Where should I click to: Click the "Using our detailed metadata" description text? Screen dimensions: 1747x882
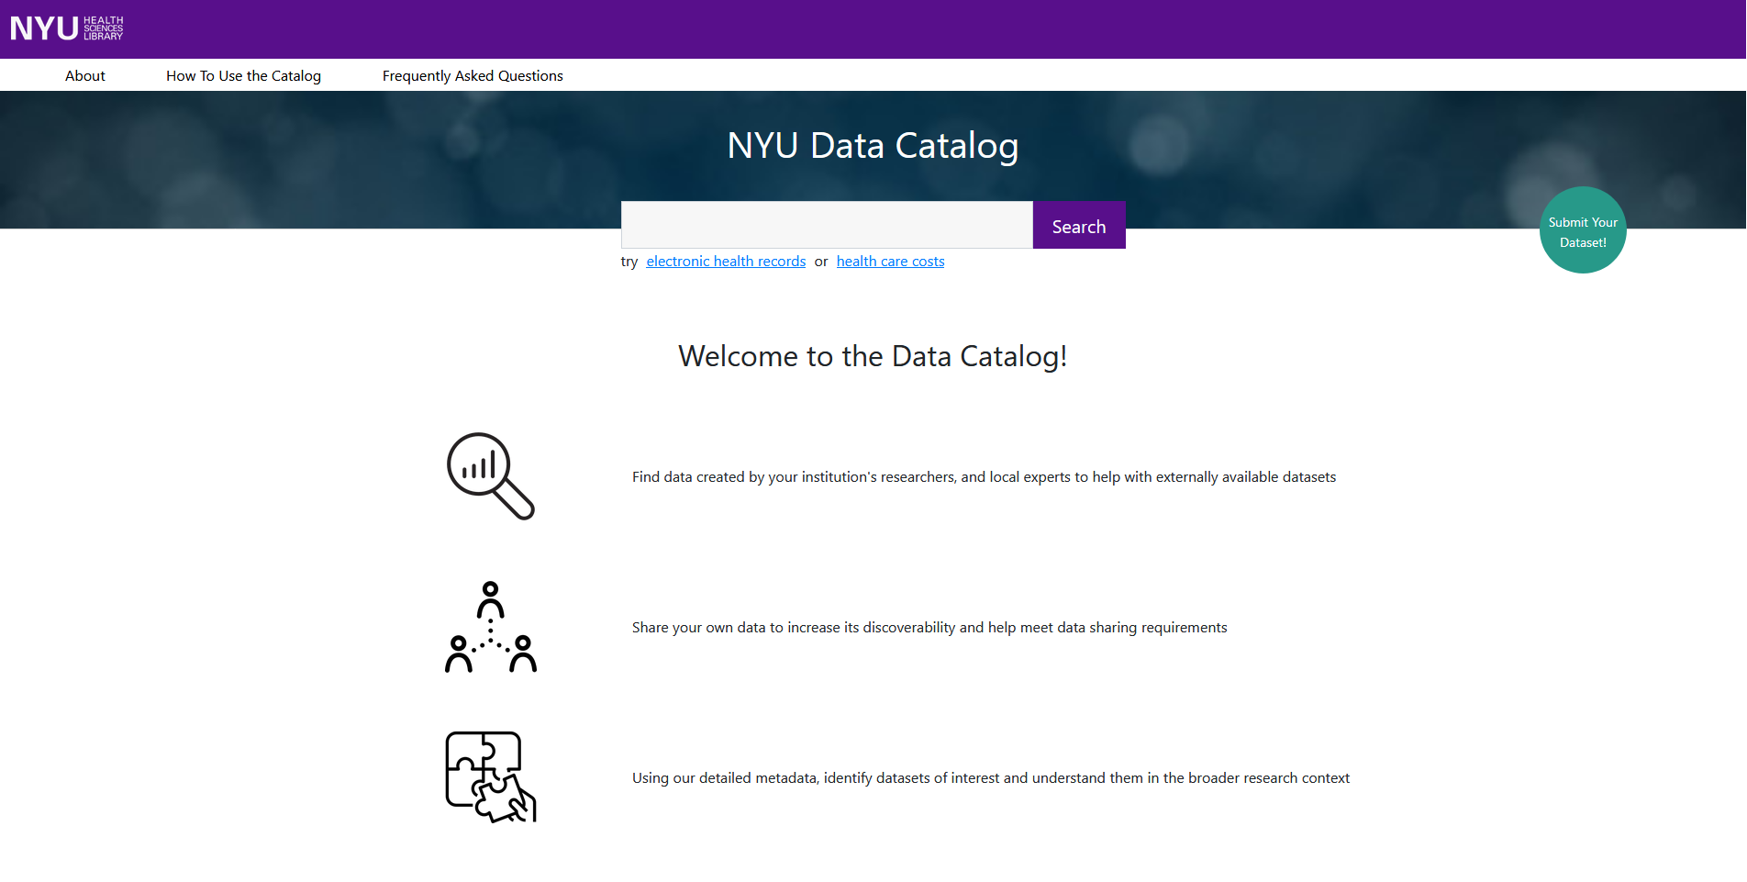[991, 778]
